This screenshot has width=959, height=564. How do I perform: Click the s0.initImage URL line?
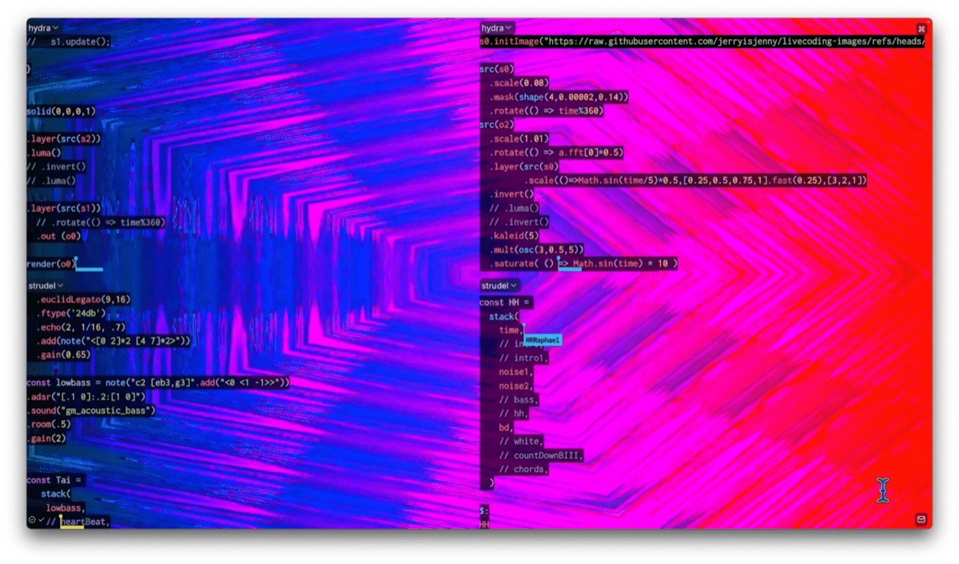point(702,42)
